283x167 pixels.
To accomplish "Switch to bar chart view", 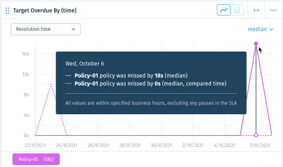I will (237, 10).
